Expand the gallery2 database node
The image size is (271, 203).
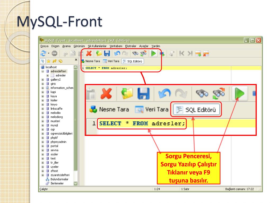pos(43,80)
